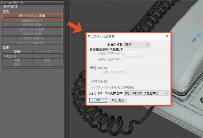Toggle the 三角形分割 checkbox

[89, 82]
